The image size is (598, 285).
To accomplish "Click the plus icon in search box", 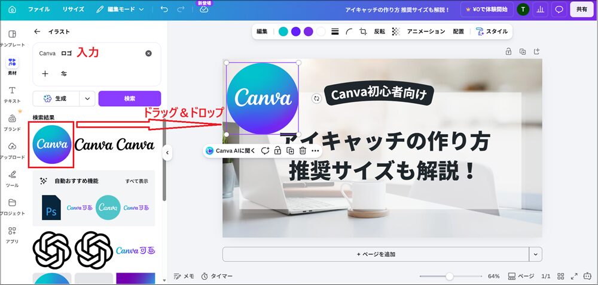I will [x=45, y=74].
